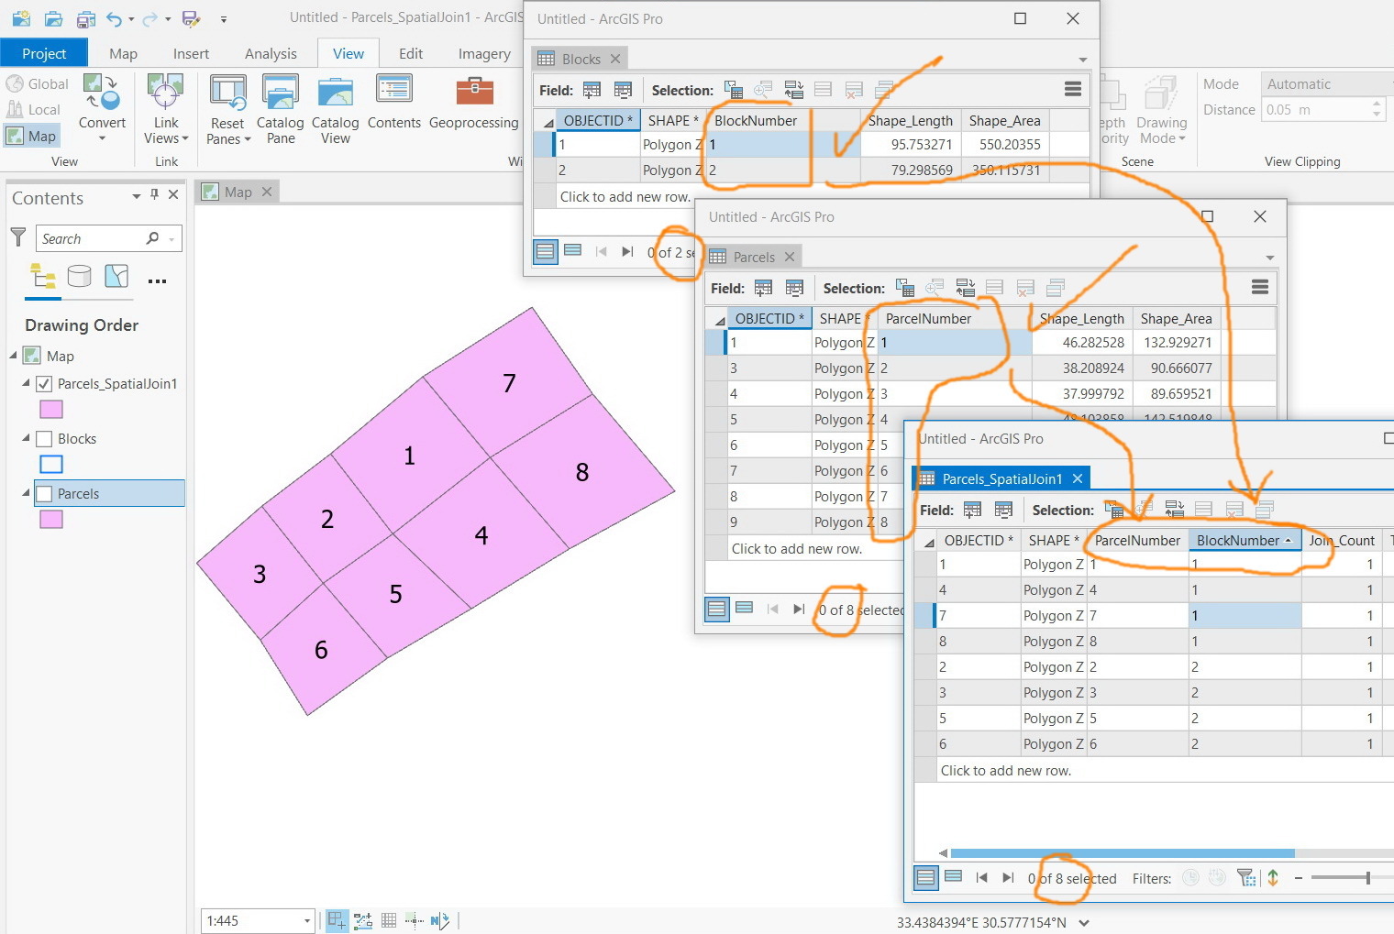The width and height of the screenshot is (1394, 934).
Task: Go to last record in Parcels table
Action: pyautogui.click(x=799, y=609)
